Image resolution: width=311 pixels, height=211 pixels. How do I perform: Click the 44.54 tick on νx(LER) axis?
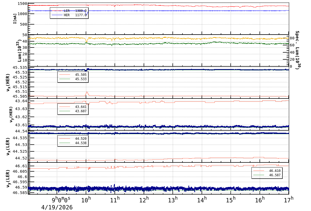(x=21, y=131)
